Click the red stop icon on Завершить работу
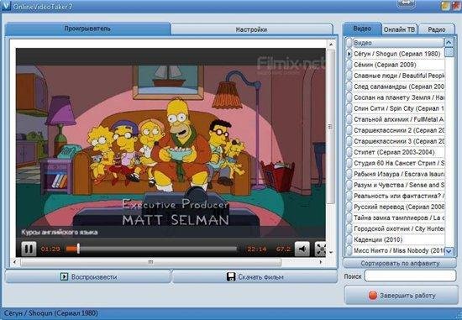The height and width of the screenshot is (320, 462). point(373,296)
